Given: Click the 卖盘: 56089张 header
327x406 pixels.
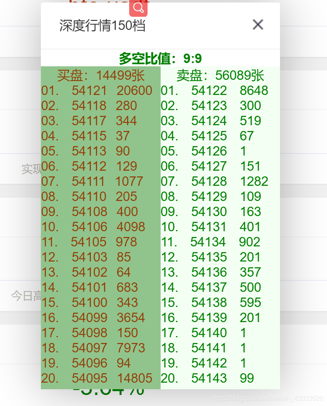Looking at the screenshot, I should tap(220, 76).
